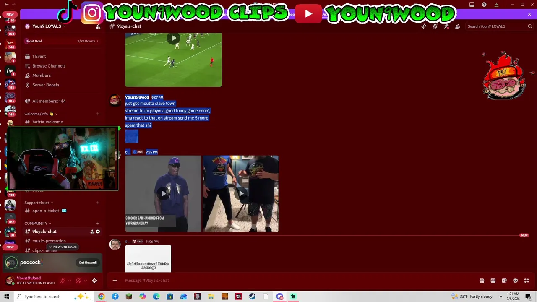Open microphone input options arrow
The height and width of the screenshot is (302, 537).
70,280
